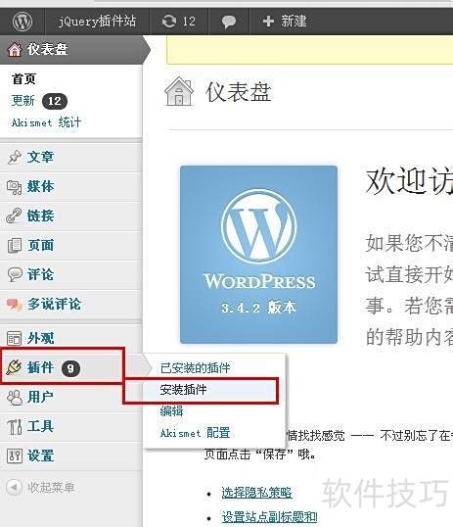Click the pushpin icon for 文章
Screen dimensions: 453x527
15,157
